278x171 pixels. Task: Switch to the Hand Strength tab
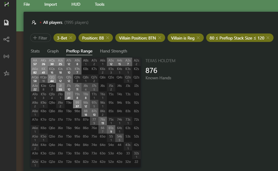point(113,51)
